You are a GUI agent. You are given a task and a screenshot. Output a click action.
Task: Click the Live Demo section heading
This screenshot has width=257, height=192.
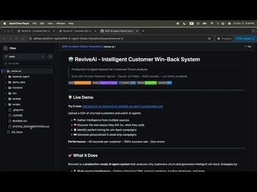pyautogui.click(x=83, y=97)
